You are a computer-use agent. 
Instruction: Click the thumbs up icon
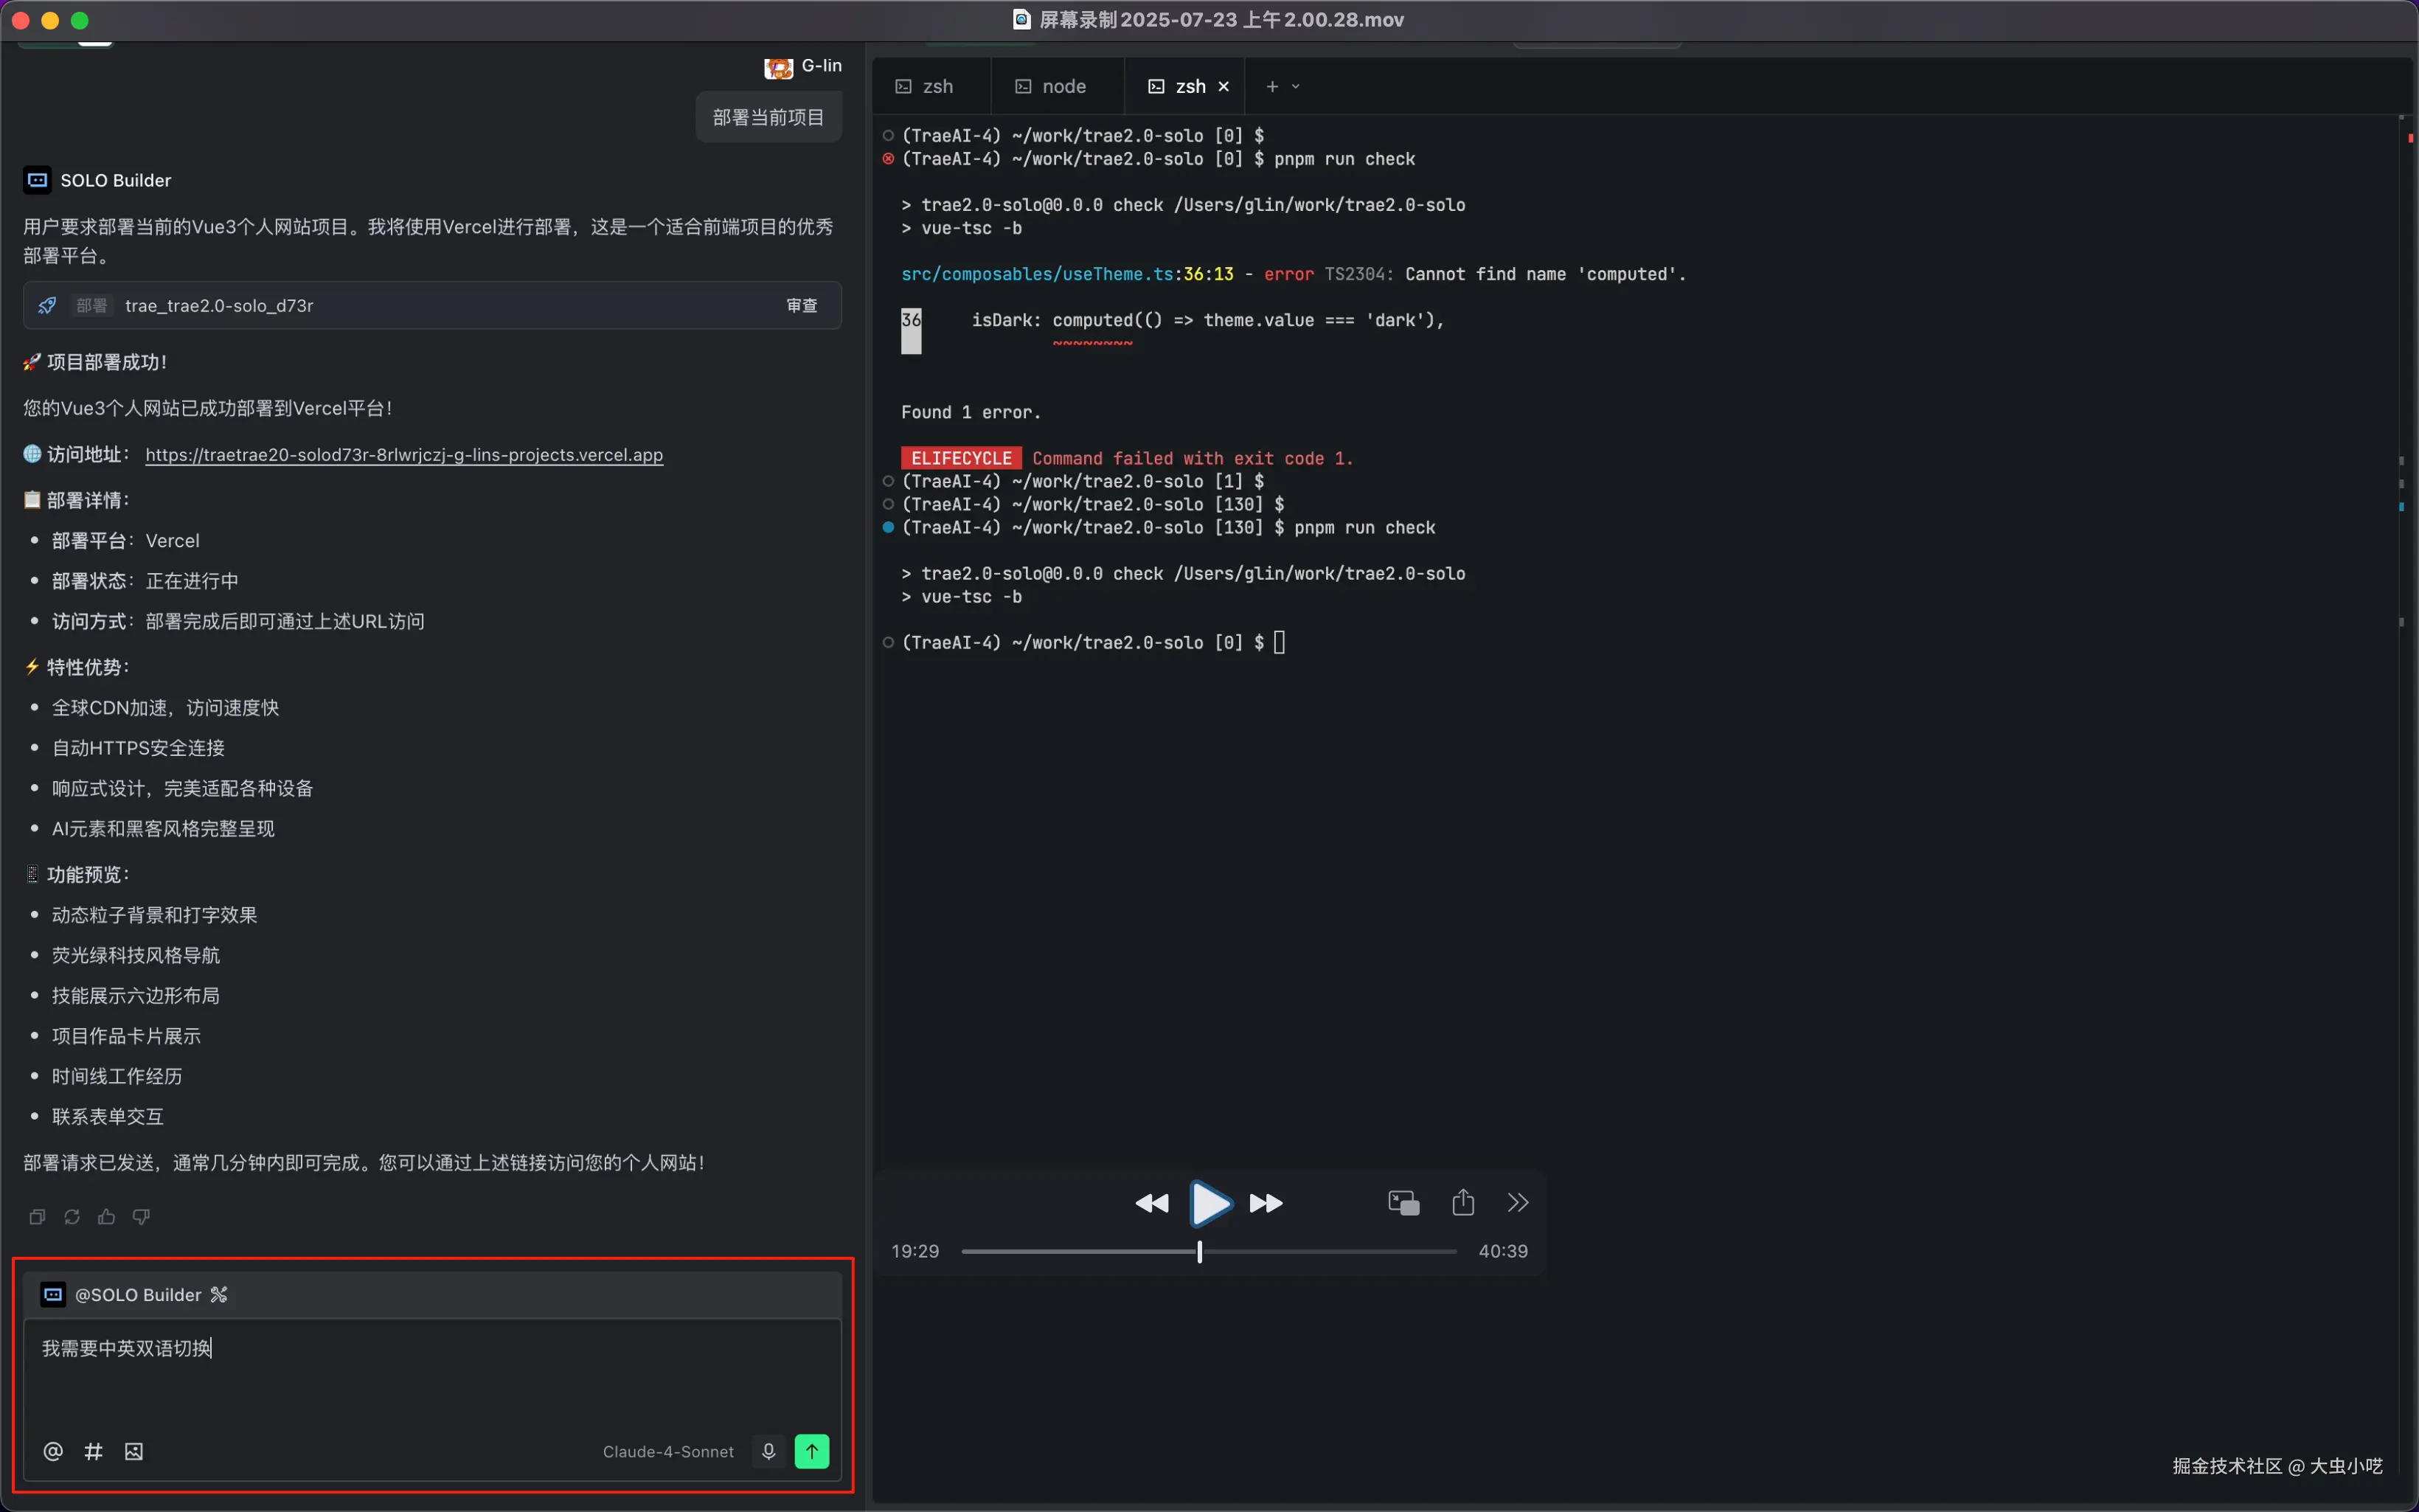(107, 1217)
